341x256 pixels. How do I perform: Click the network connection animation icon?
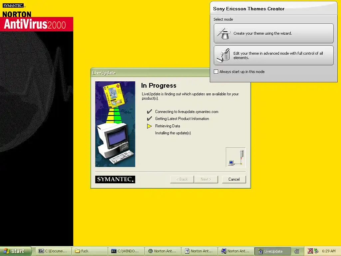[x=236, y=157]
